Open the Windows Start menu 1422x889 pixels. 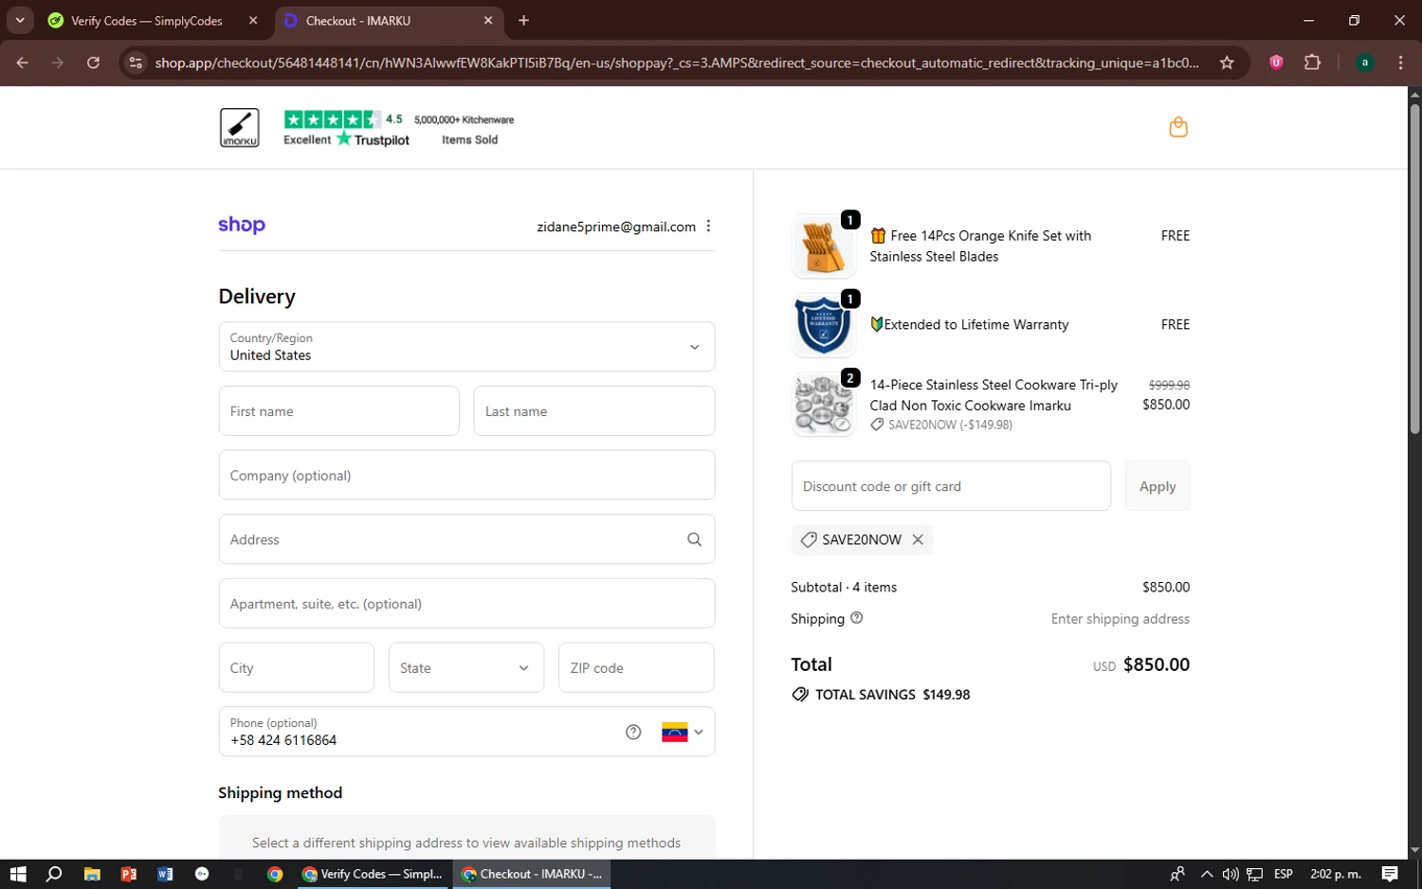tap(18, 874)
